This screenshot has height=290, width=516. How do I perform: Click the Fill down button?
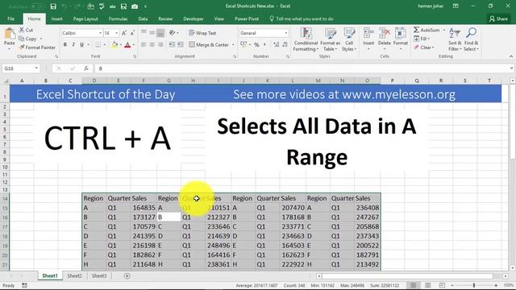[x=421, y=39]
